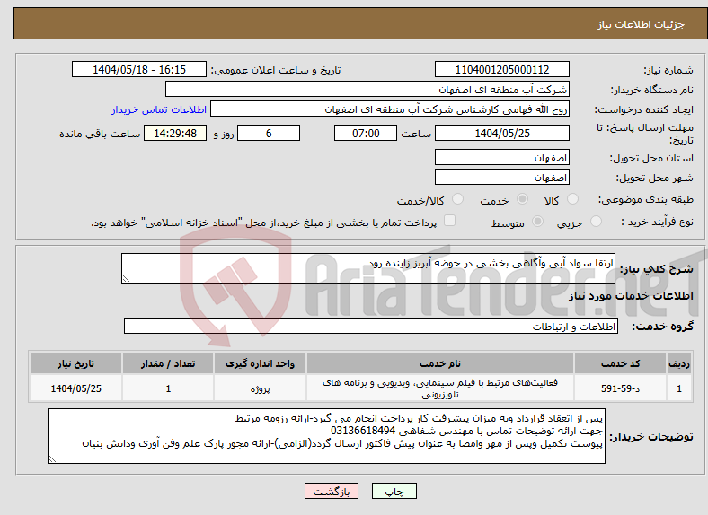Image resolution: width=708 pixels, height=515 pixels.
Task: Click the شماره نیاز field 1104001205000112
Action: click(x=501, y=69)
